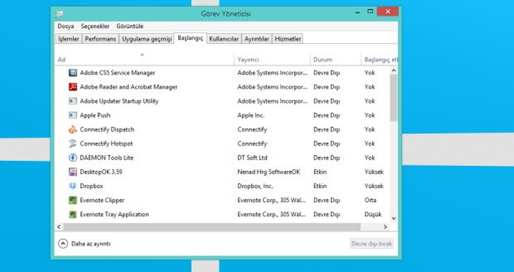Click the Dropbox icon

point(72,186)
